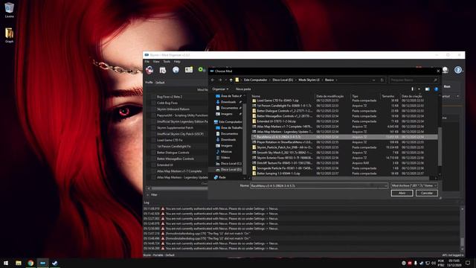Open the recent locations dropdown arrow next to forward
The height and width of the screenshot is (268, 476).
pos(225,80)
